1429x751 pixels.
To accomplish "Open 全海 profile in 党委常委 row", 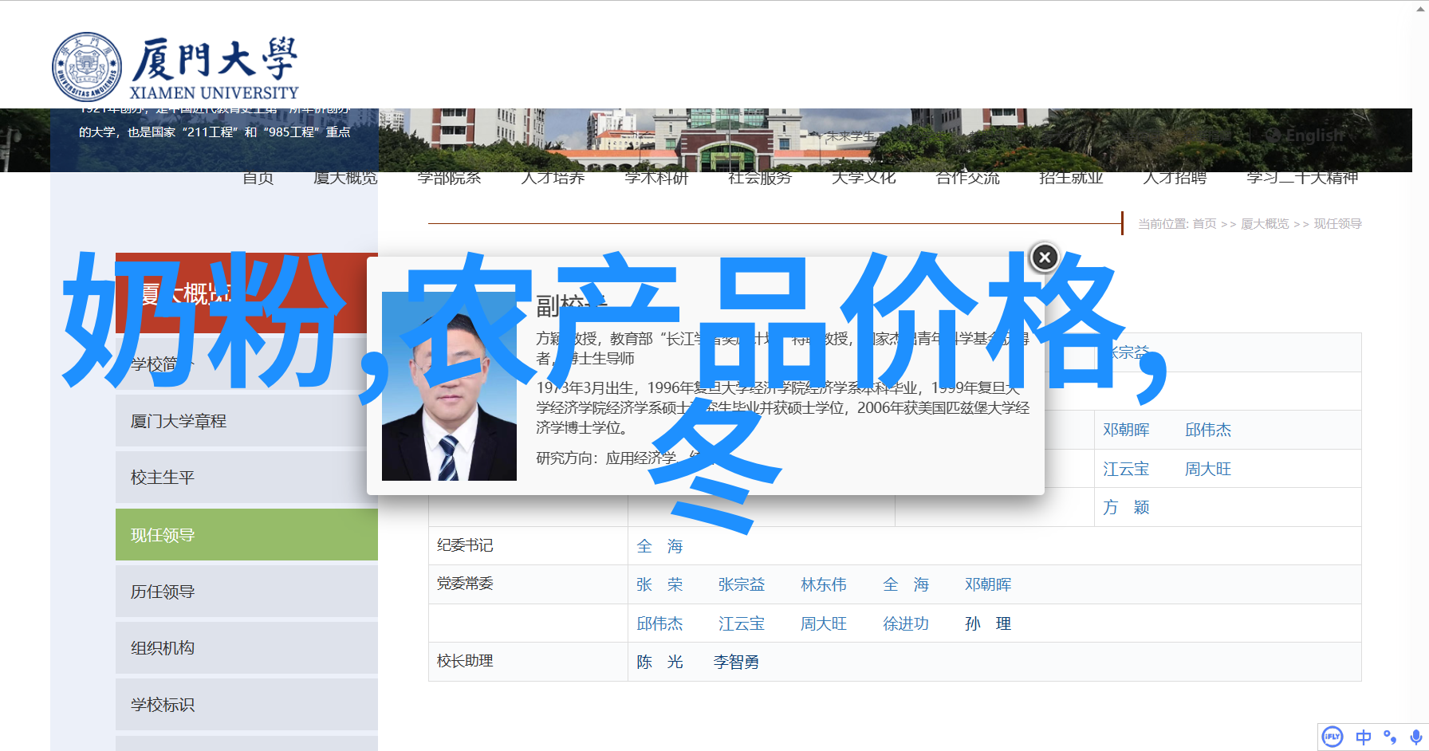I will click(x=906, y=584).
